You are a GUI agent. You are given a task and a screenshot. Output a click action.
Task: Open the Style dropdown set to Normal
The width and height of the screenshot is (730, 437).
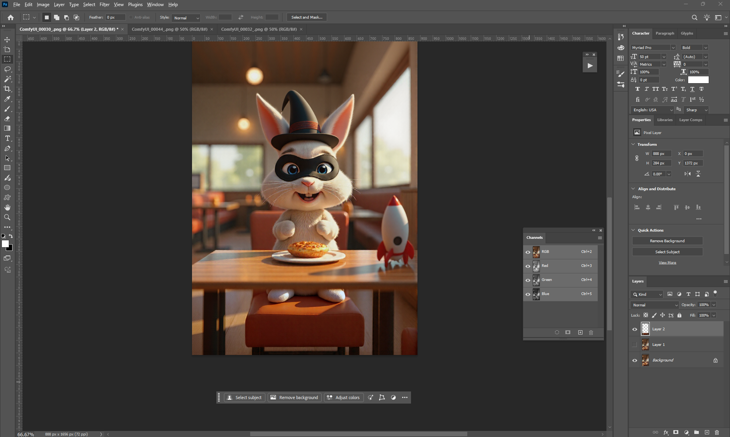(x=186, y=18)
